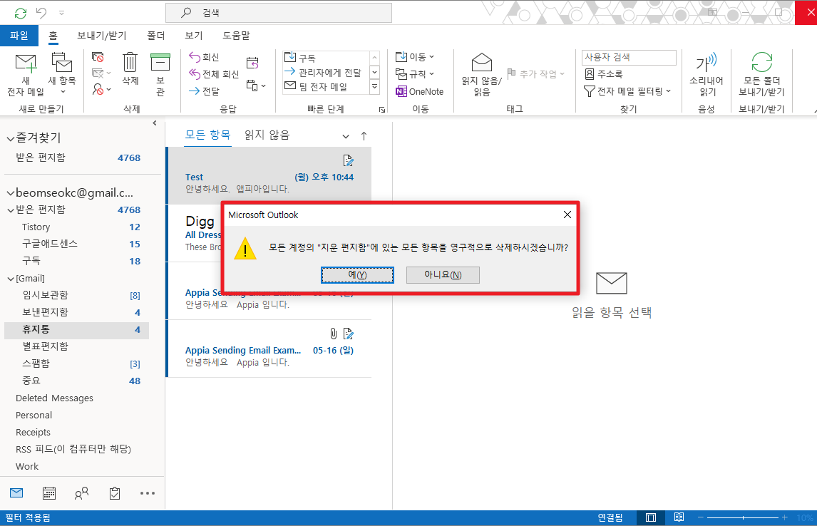Switch to the 보내기/받기 ribbon tab
817x526 pixels.
pyautogui.click(x=102, y=36)
